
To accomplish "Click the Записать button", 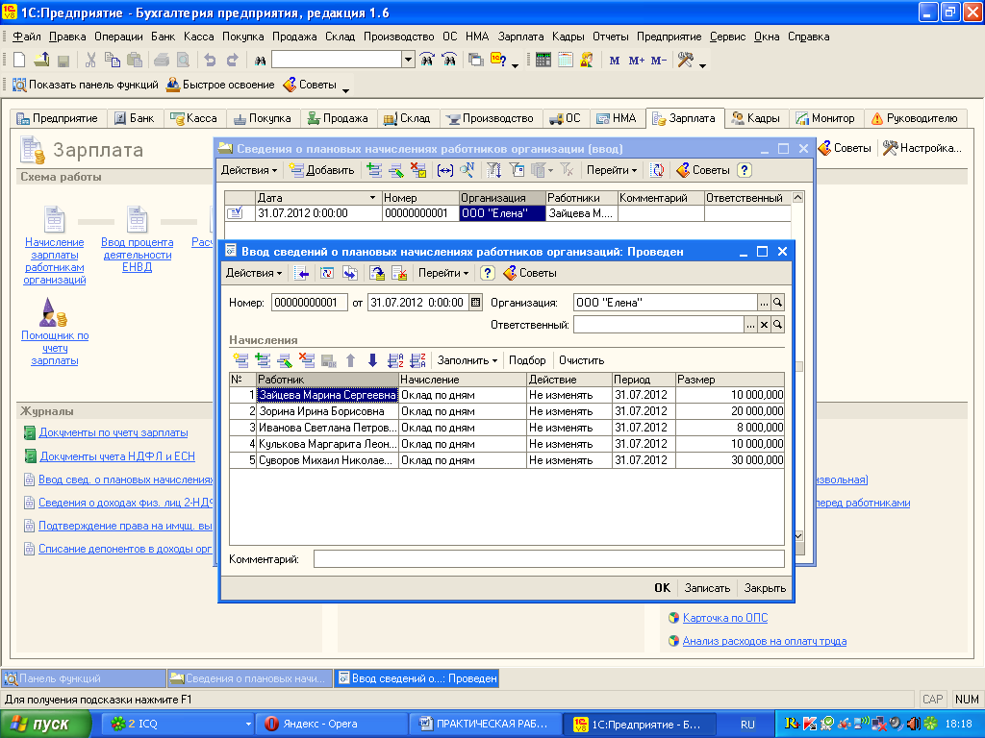I will [707, 588].
